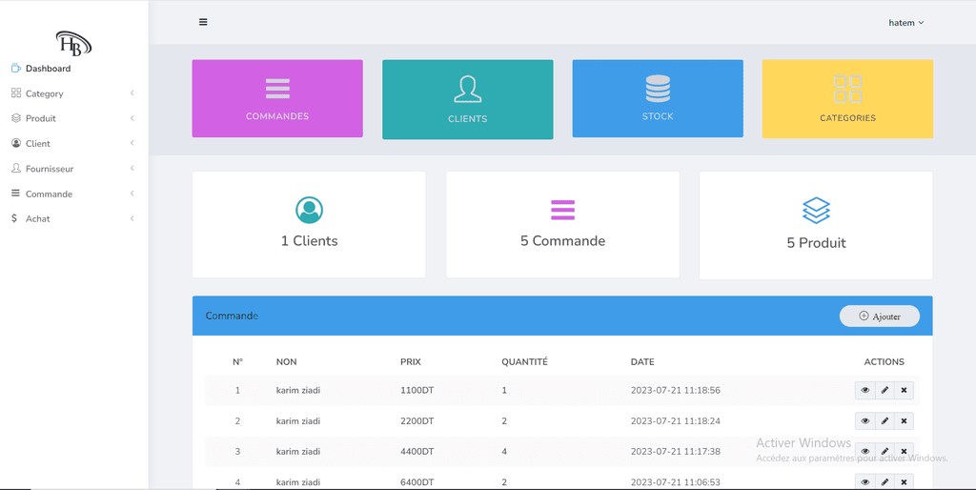
Task: Click the Dashboard coffee cup icon
Action: (16, 68)
